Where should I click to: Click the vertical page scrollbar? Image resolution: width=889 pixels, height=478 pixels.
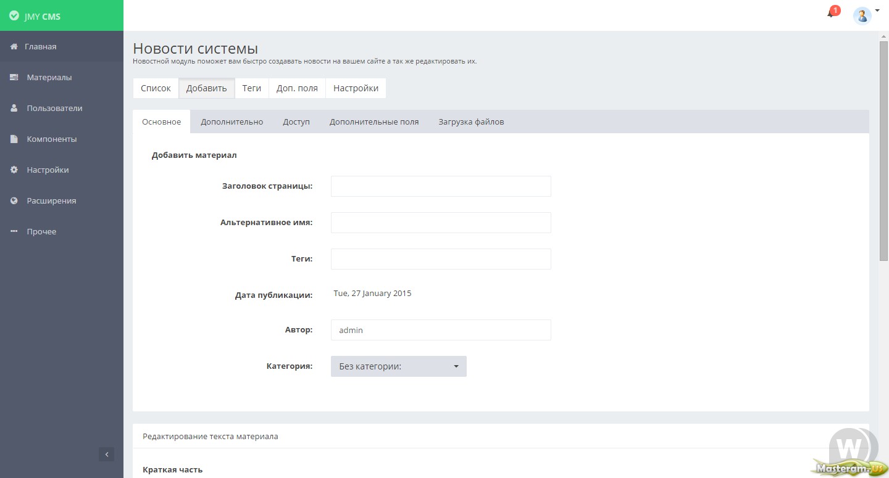(x=883, y=154)
